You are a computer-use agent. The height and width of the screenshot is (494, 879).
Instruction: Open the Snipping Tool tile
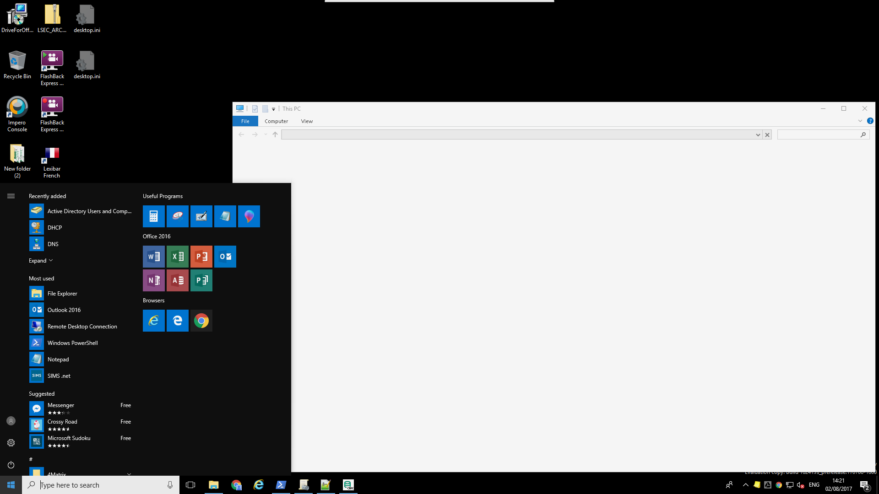tap(178, 216)
